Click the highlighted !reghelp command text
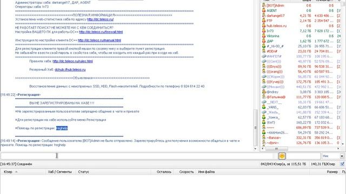Viewport: 346px width, 194px height. point(62,128)
